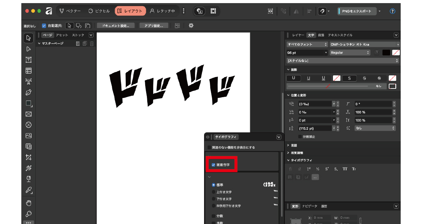Select the 科学用下付き文字 radio option

[x=213, y=206]
